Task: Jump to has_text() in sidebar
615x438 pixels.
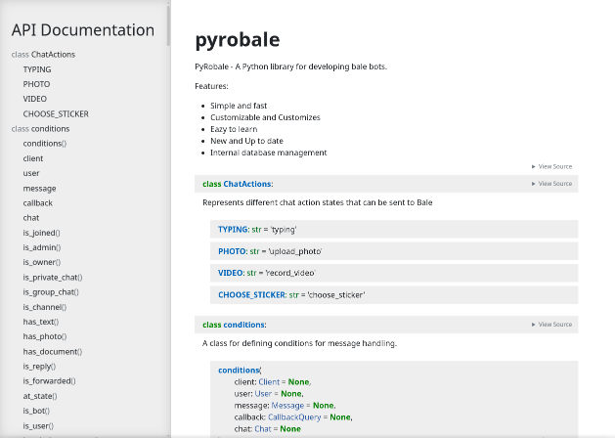Action: pos(41,322)
